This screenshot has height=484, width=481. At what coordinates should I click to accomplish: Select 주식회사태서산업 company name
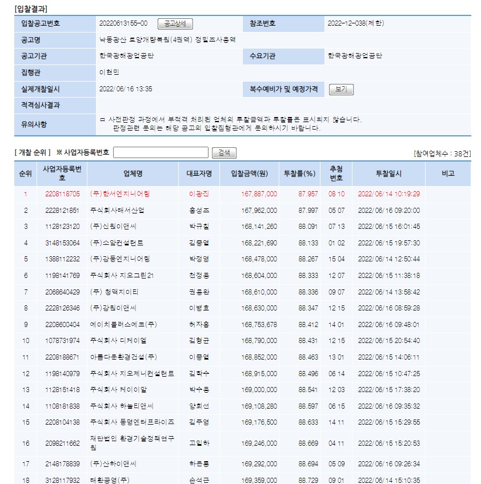coord(117,211)
